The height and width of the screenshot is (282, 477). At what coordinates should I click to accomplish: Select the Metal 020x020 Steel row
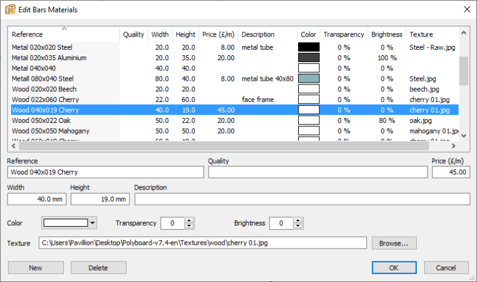[42, 47]
